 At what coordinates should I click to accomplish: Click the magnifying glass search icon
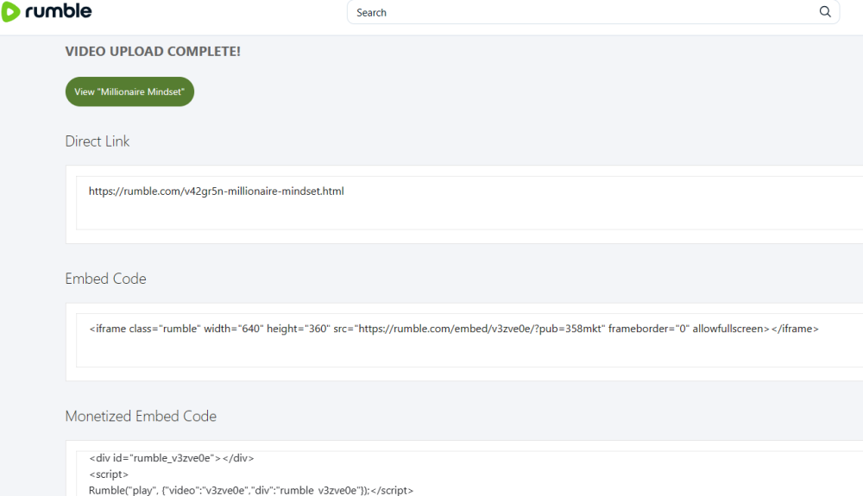coord(825,12)
